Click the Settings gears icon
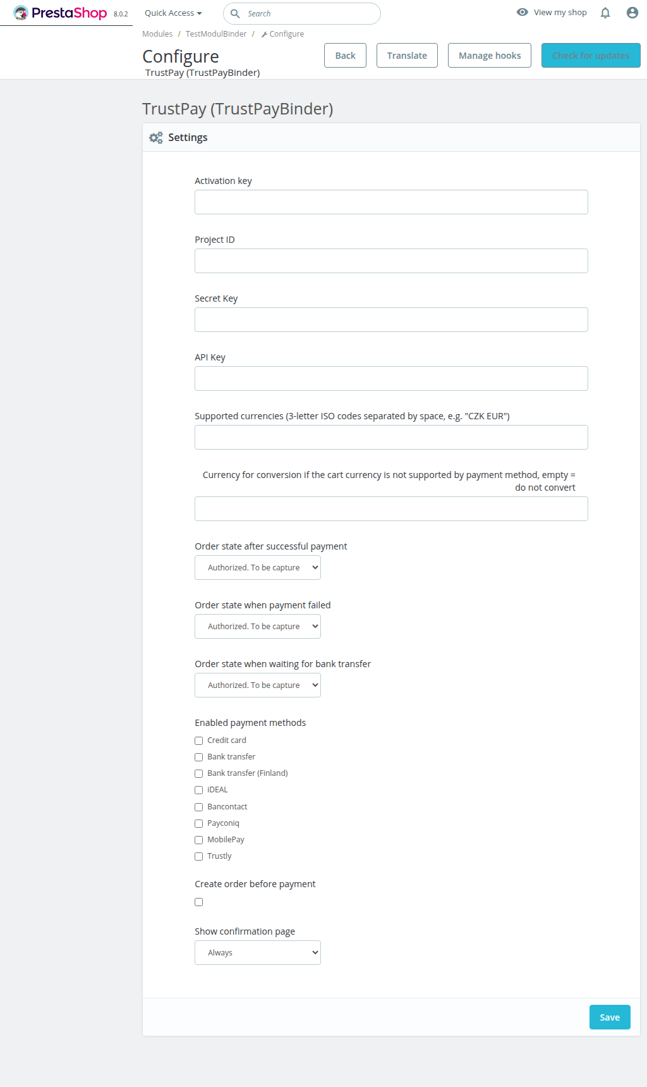Screen dimensions: 647x1087 [156, 137]
